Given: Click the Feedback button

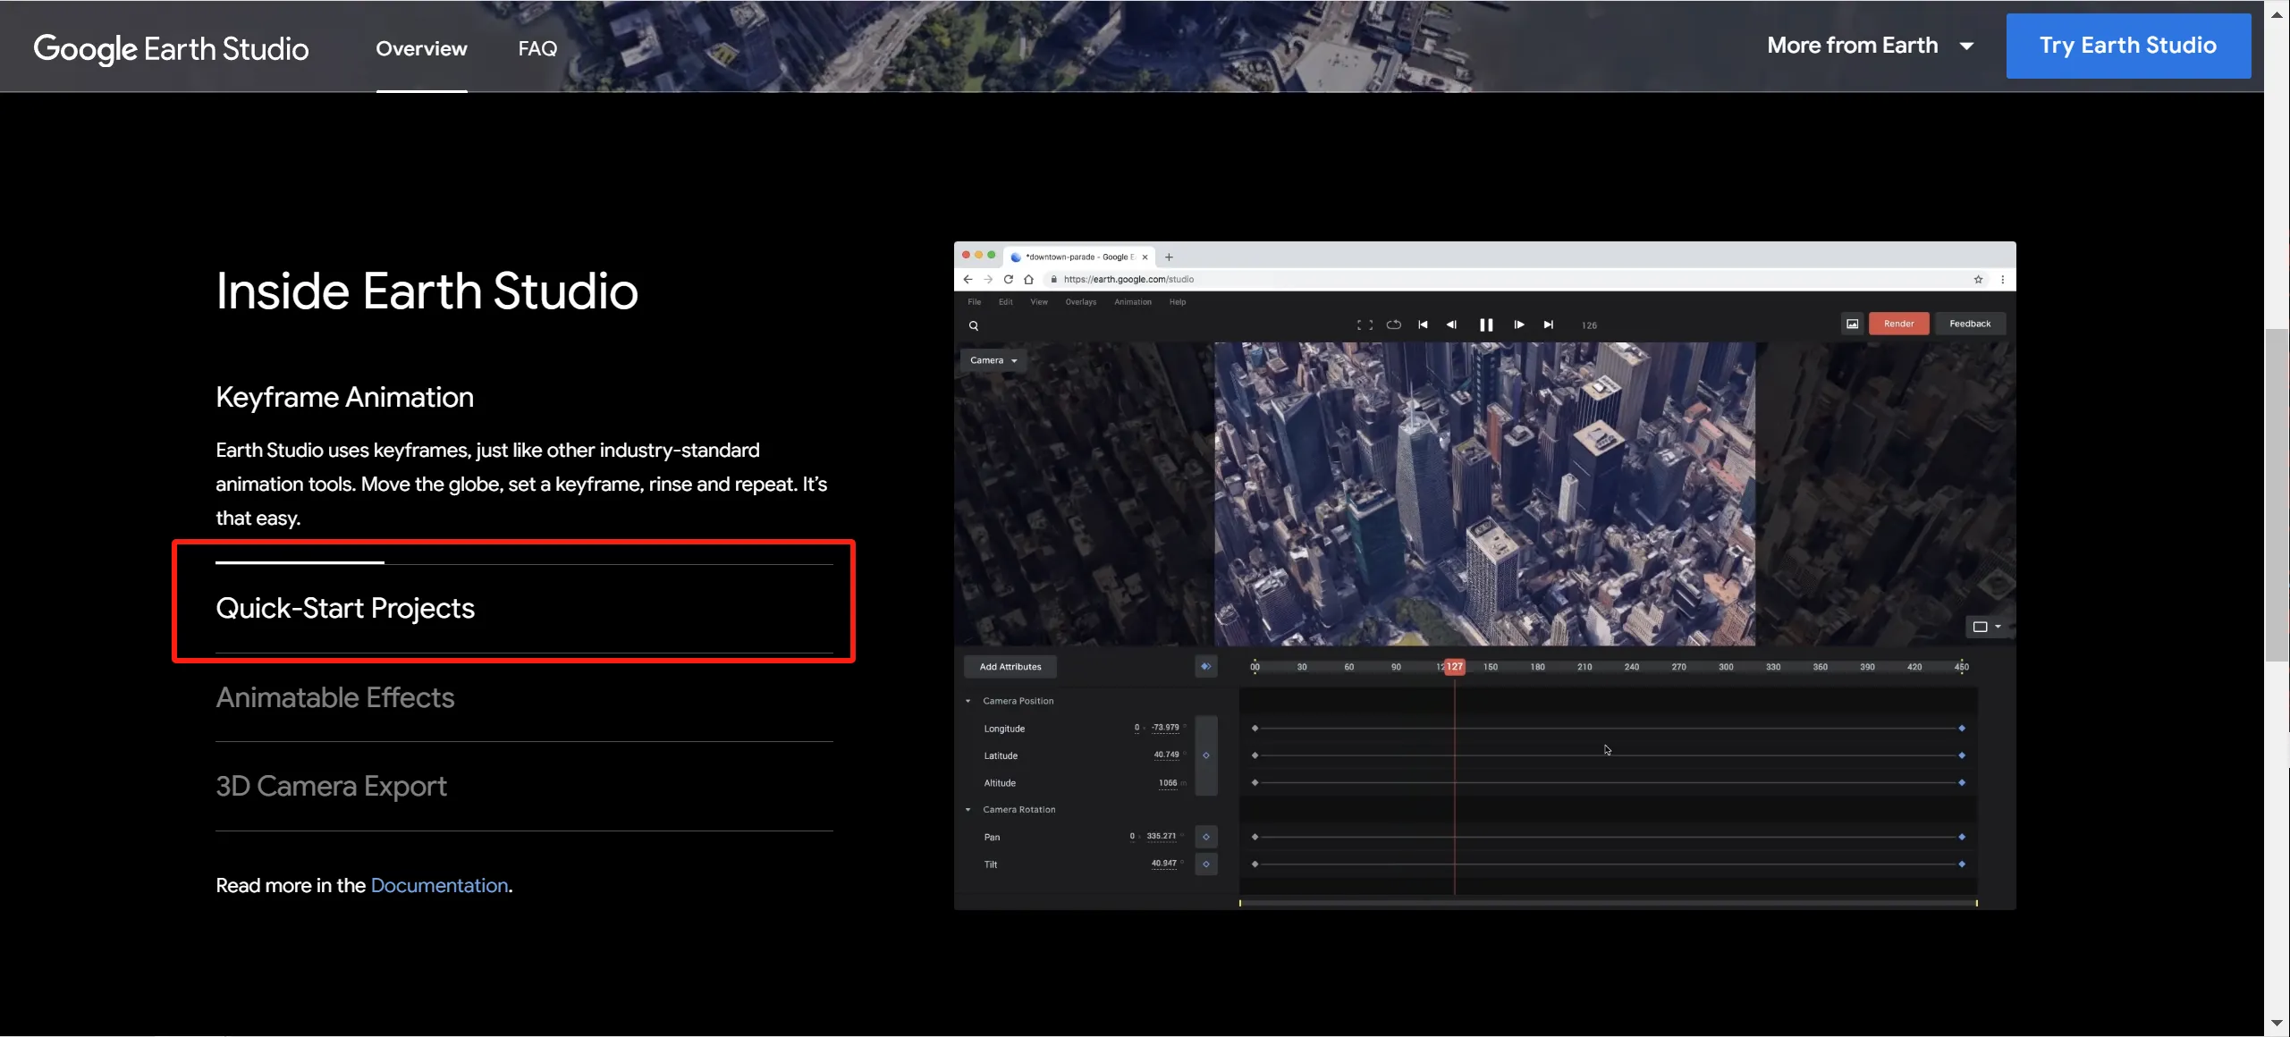Looking at the screenshot, I should tap(1969, 324).
